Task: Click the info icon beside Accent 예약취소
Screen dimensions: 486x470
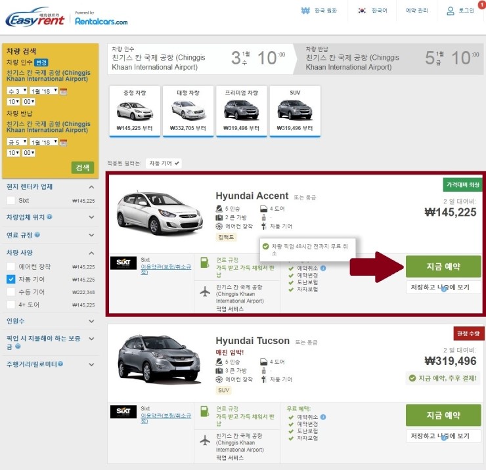Action: (x=323, y=268)
